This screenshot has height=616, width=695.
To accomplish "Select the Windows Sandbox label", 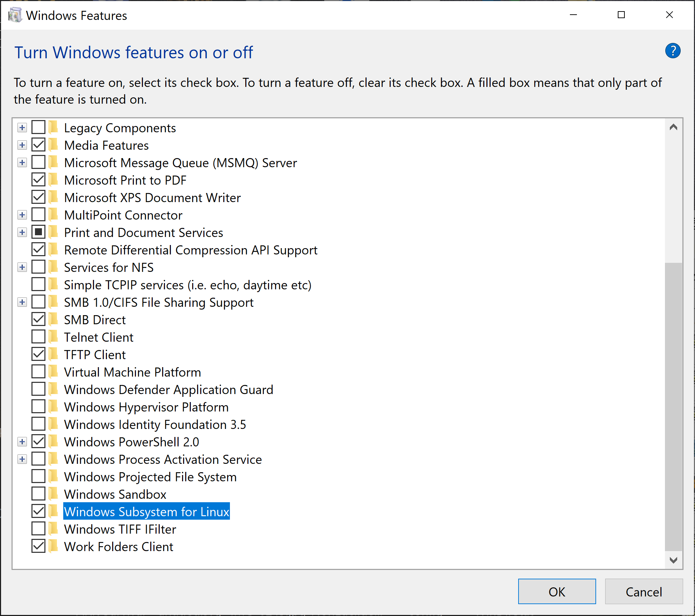I will [x=115, y=494].
